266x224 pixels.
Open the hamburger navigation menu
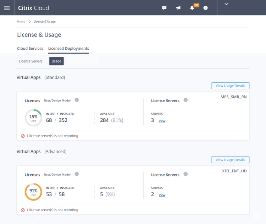click(x=7, y=8)
